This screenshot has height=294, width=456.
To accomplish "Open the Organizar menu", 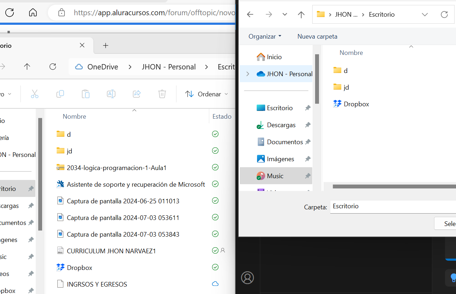I will [265, 36].
